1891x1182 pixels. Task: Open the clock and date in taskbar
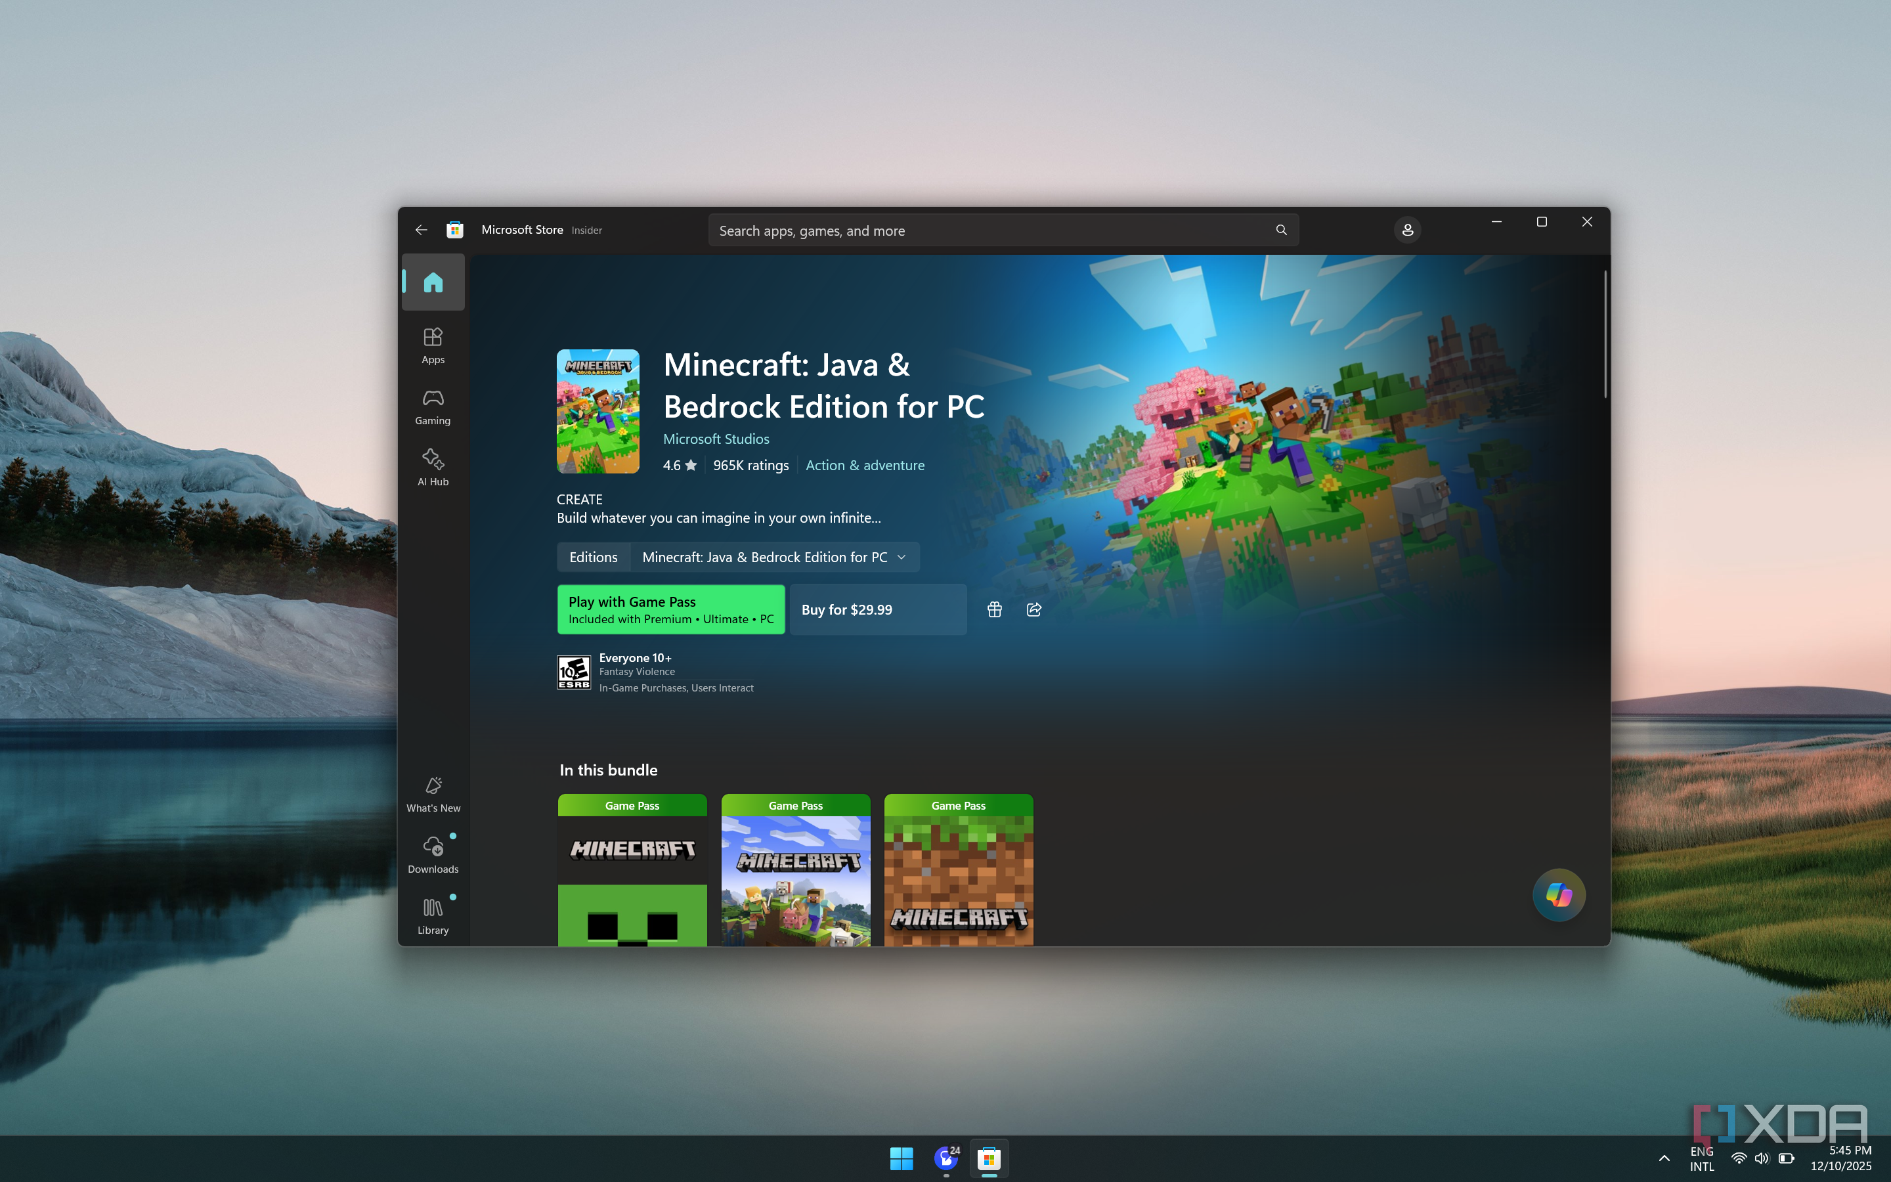[x=1841, y=1158]
